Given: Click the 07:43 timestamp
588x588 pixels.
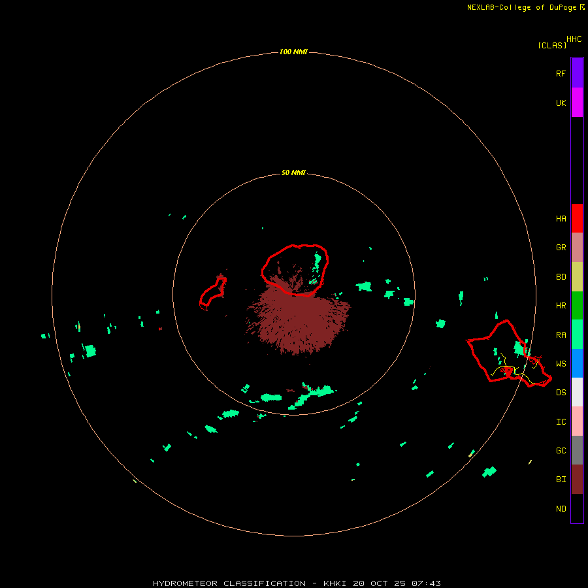Looking at the screenshot, I should (426, 583).
